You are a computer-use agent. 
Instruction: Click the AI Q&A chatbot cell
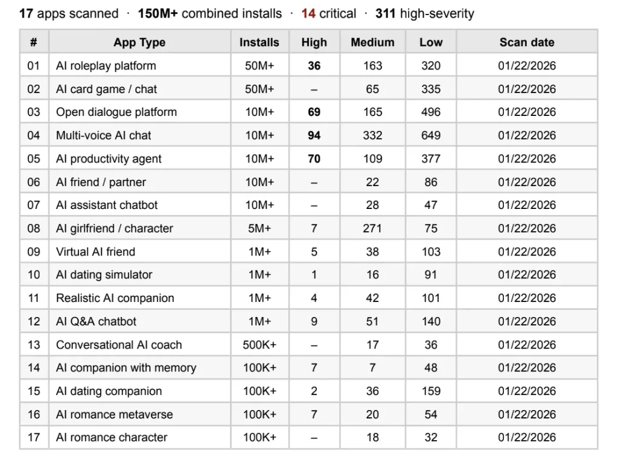click(x=97, y=321)
